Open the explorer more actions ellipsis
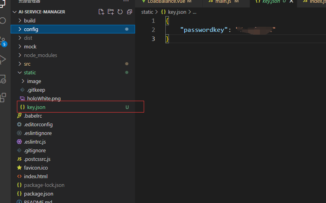The height and width of the screenshot is (203, 326). tap(126, 1)
